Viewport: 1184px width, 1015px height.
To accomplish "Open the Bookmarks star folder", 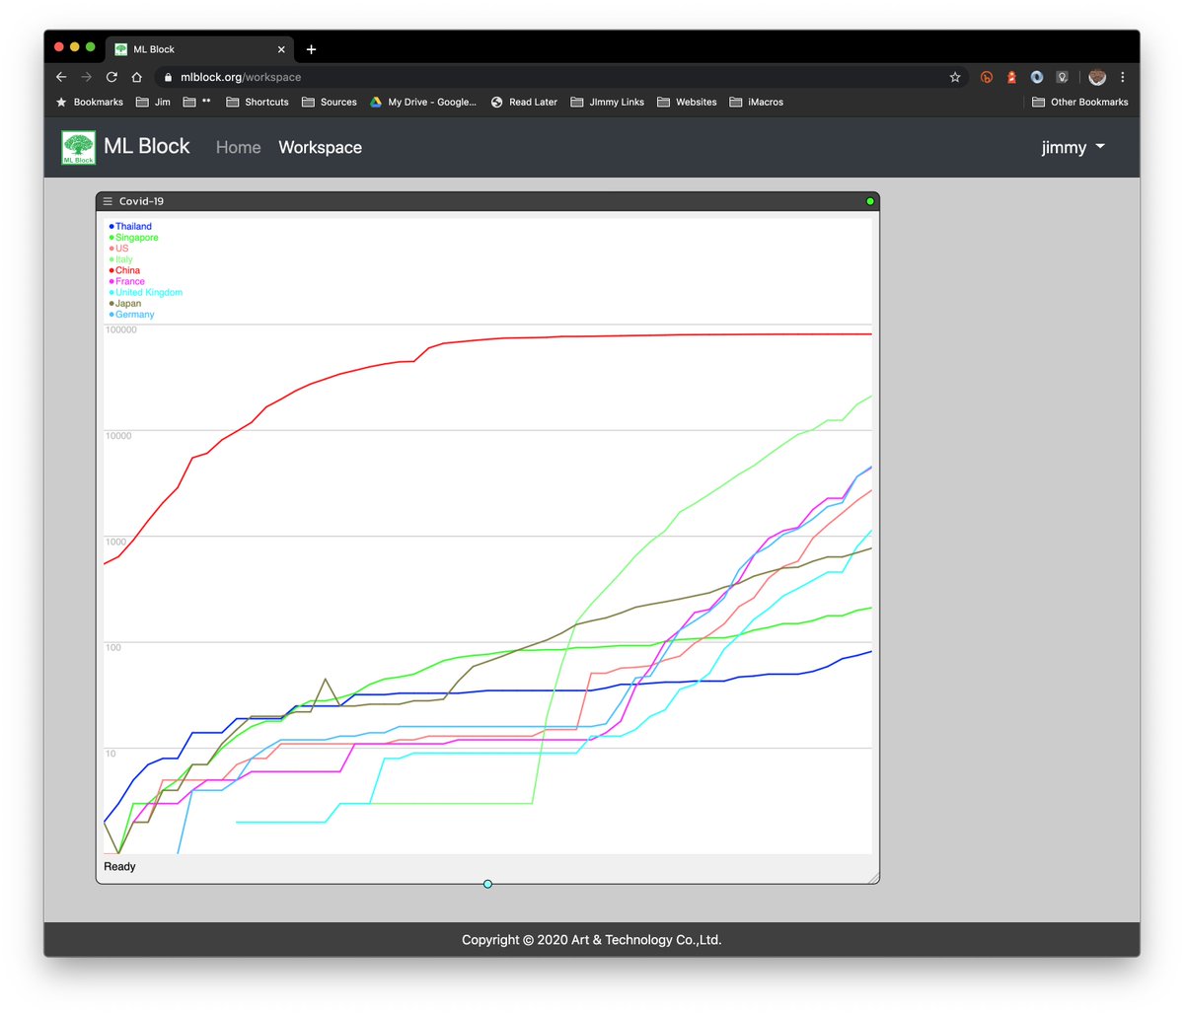I will tap(90, 102).
